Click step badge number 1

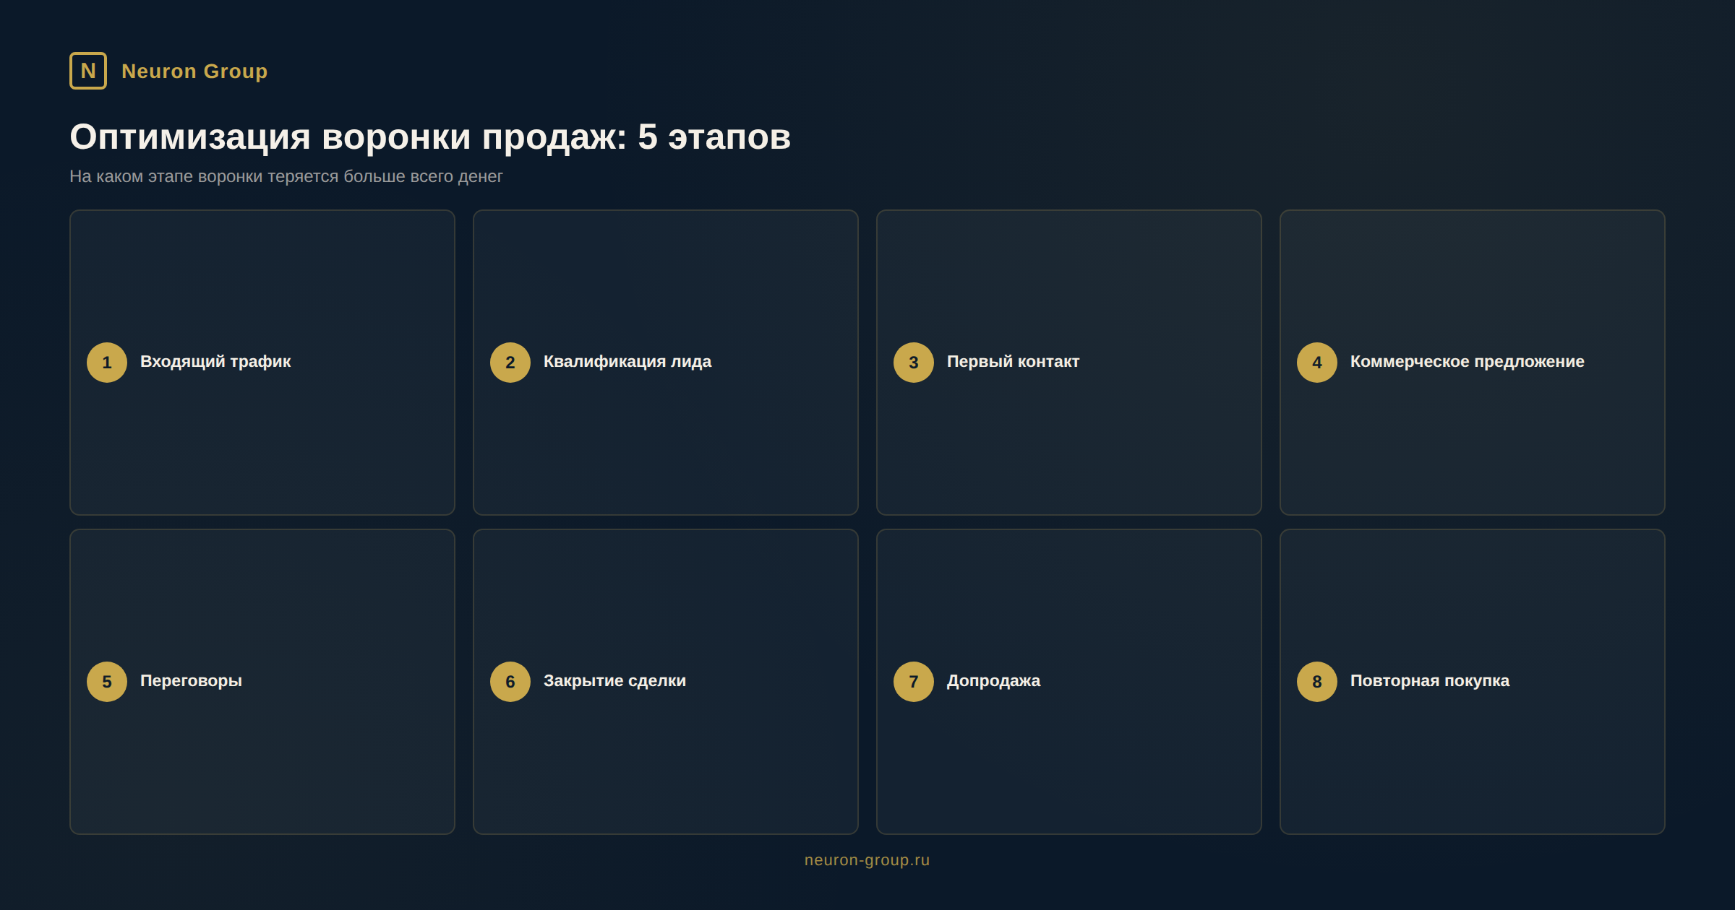click(107, 363)
